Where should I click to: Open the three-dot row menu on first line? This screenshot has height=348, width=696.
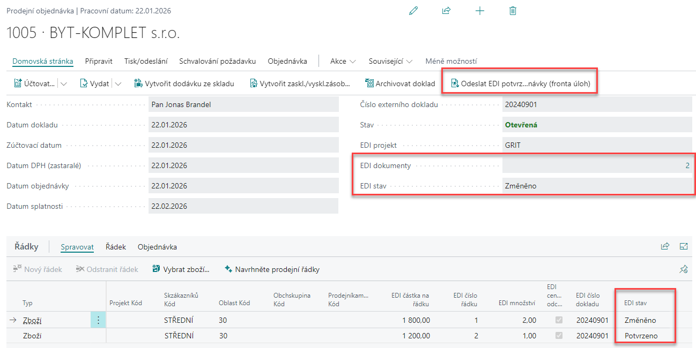point(98,320)
